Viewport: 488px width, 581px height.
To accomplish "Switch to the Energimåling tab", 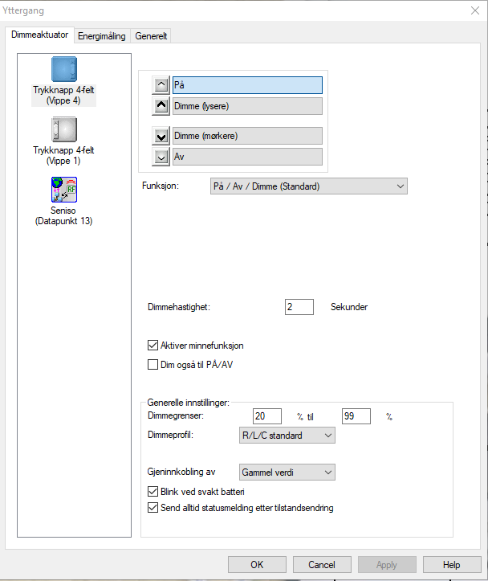I will point(102,36).
